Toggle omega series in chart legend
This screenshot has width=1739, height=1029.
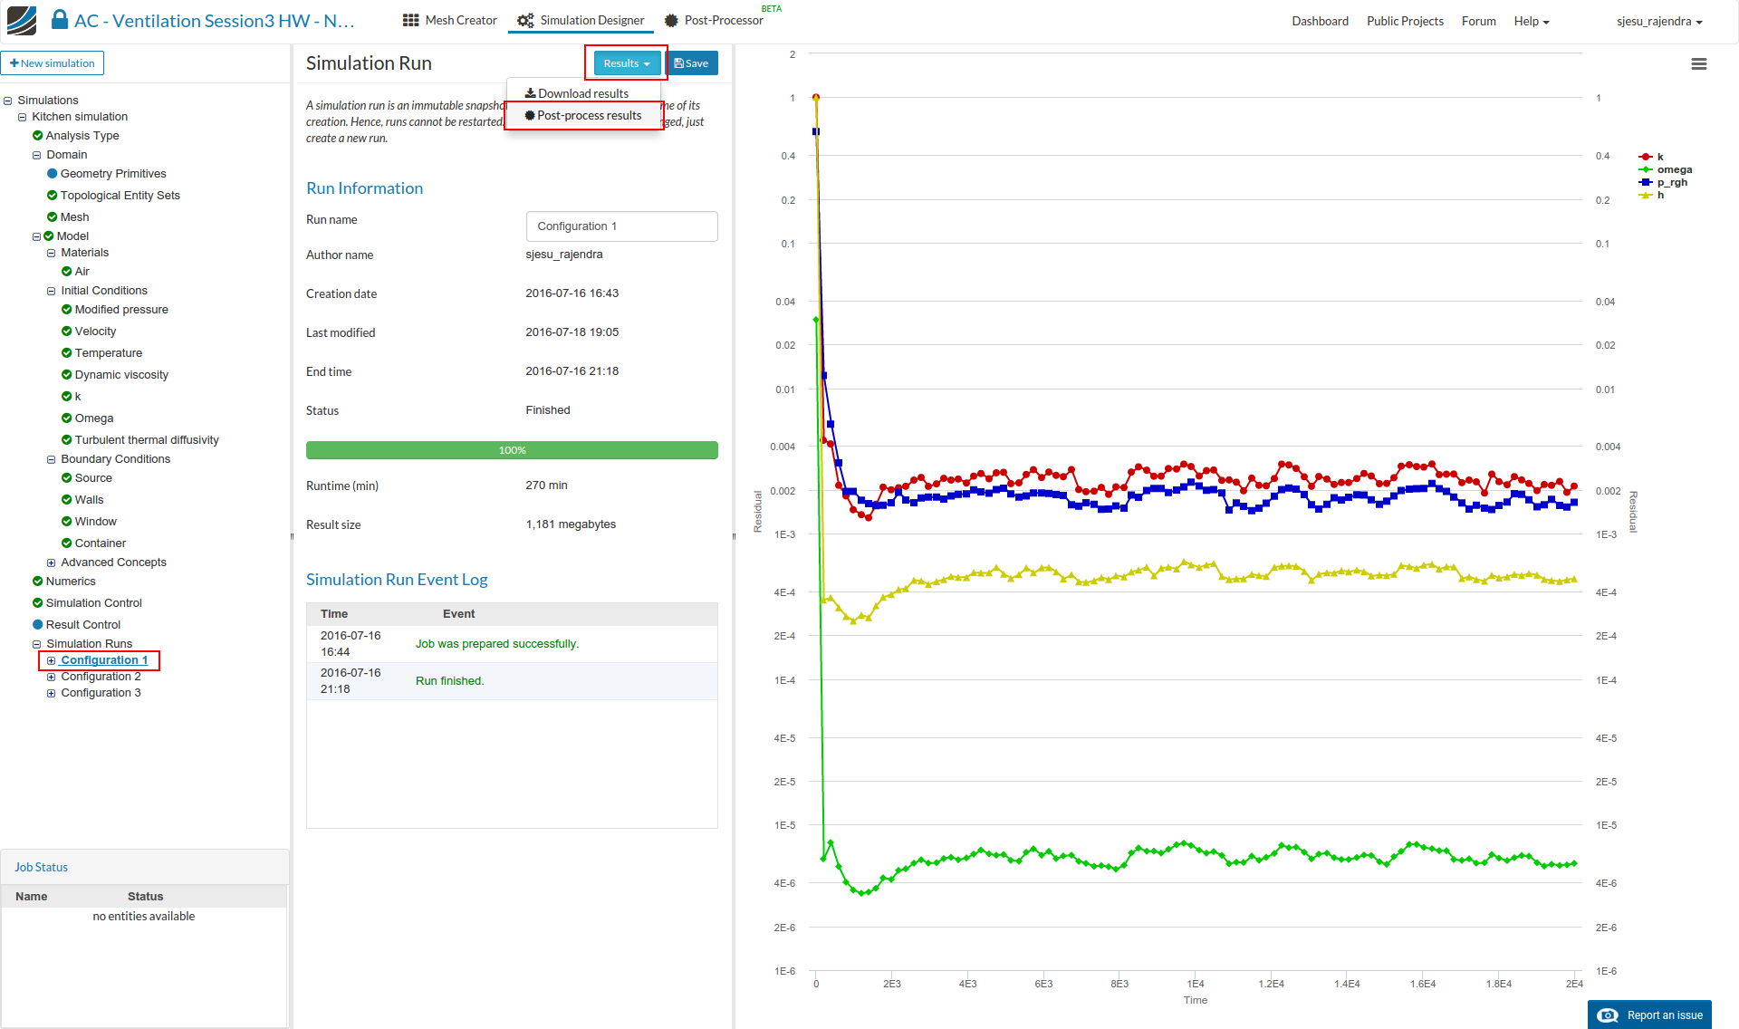click(1673, 169)
